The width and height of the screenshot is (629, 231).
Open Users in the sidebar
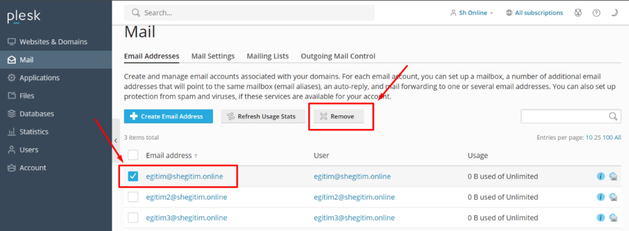[x=56, y=150]
